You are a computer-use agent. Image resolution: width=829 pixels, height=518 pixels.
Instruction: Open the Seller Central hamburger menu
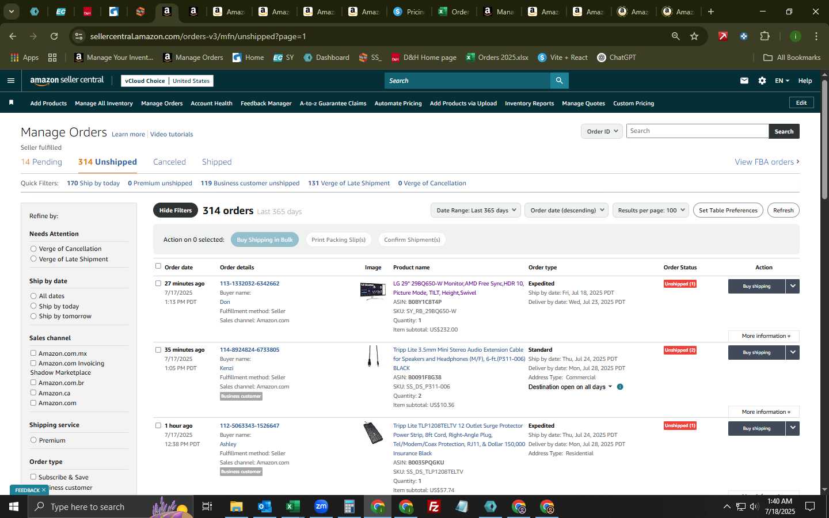click(10, 81)
